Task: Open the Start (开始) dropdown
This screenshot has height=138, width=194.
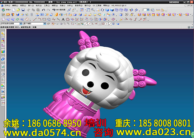Action: (6, 10)
